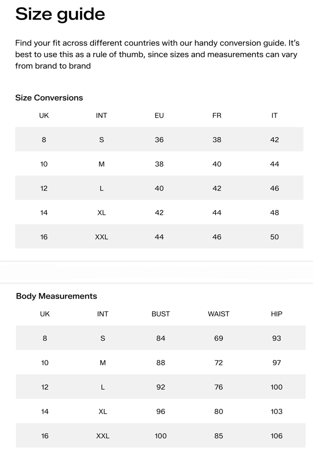
Task: Select IT size 48 cell
Action: (274, 212)
